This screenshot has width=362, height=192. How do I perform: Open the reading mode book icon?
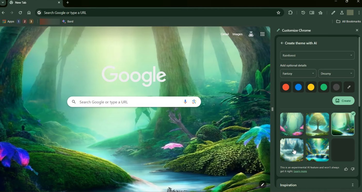point(312,13)
